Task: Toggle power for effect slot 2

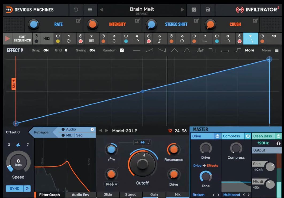Action: click(x=81, y=36)
